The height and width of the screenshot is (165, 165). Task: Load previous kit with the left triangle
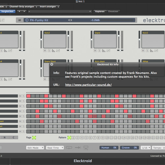point(69,20)
